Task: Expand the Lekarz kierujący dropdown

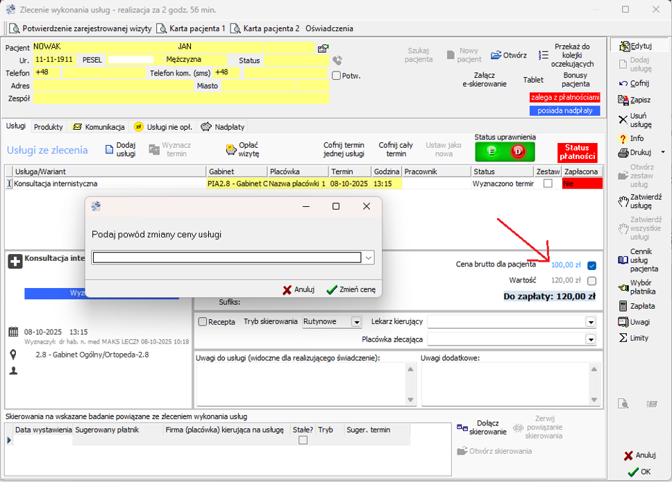Action: click(x=590, y=322)
